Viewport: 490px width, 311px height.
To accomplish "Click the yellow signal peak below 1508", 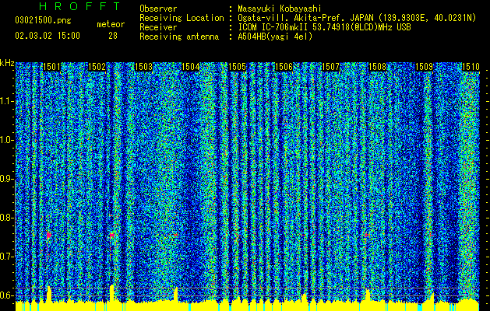I will [368, 295].
